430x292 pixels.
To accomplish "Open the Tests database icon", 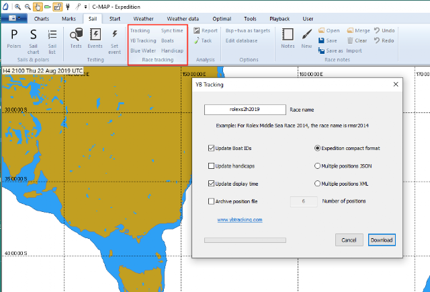I will tap(76, 34).
